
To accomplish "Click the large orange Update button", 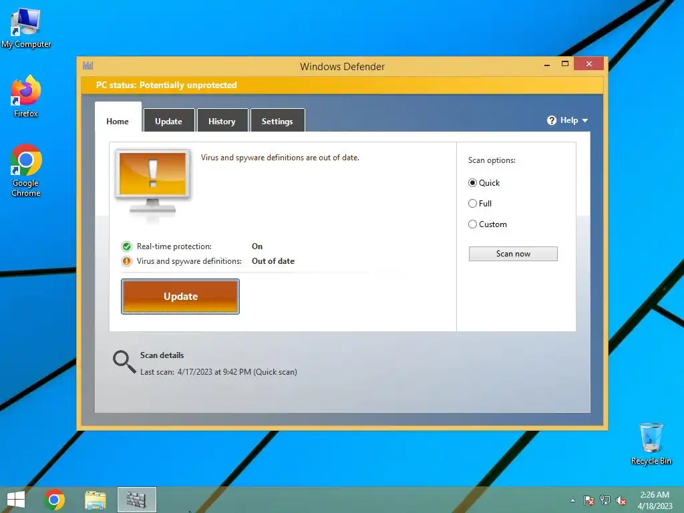I will click(180, 297).
